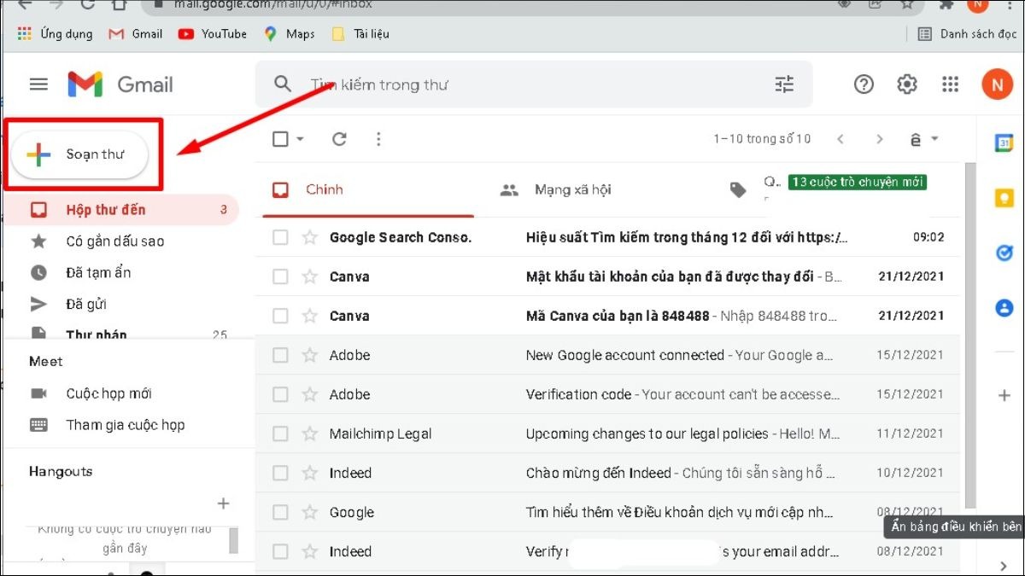Viewport: 1025px width, 576px height.
Task: Open Google Tasks in side panel
Action: (1004, 253)
